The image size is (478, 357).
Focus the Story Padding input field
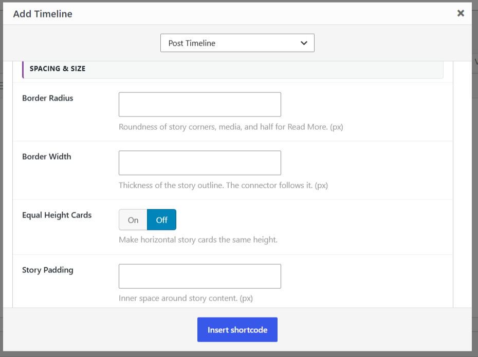199,276
